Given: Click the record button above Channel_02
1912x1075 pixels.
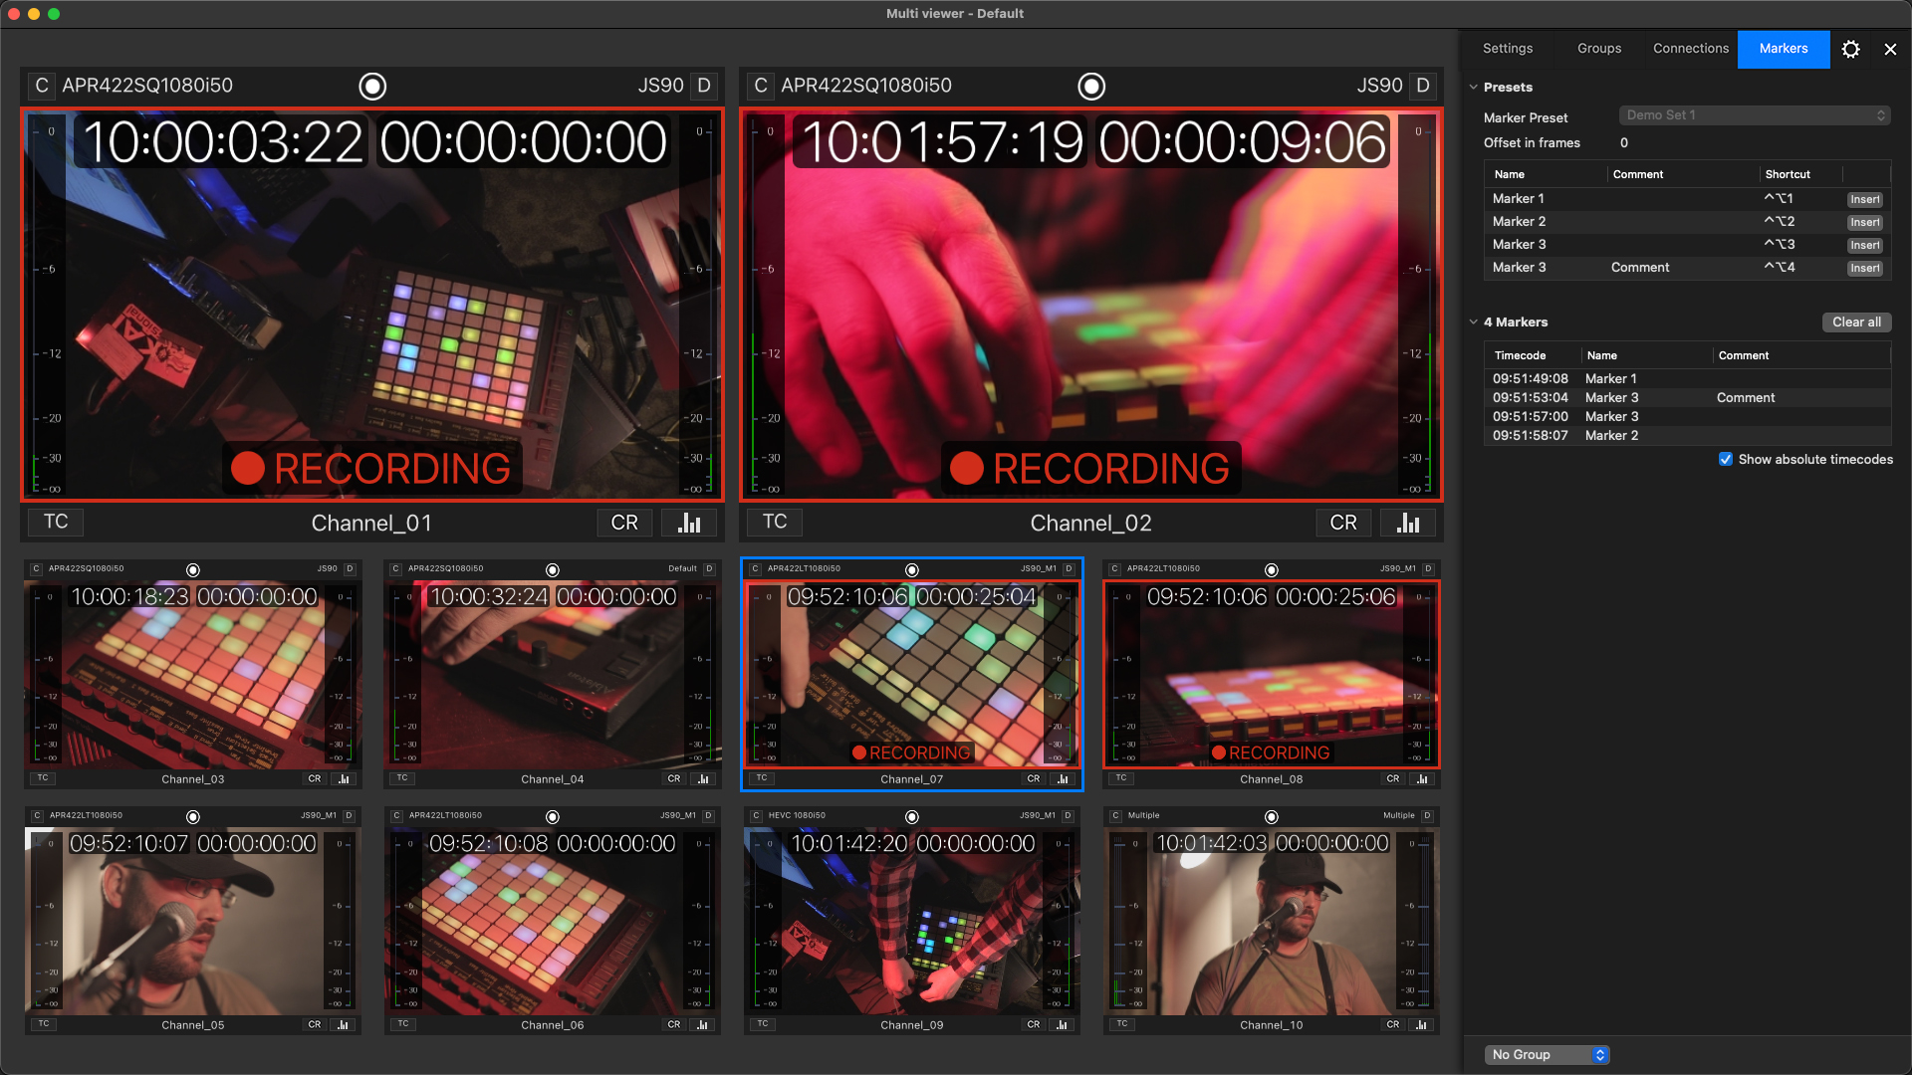Looking at the screenshot, I should click(1091, 87).
